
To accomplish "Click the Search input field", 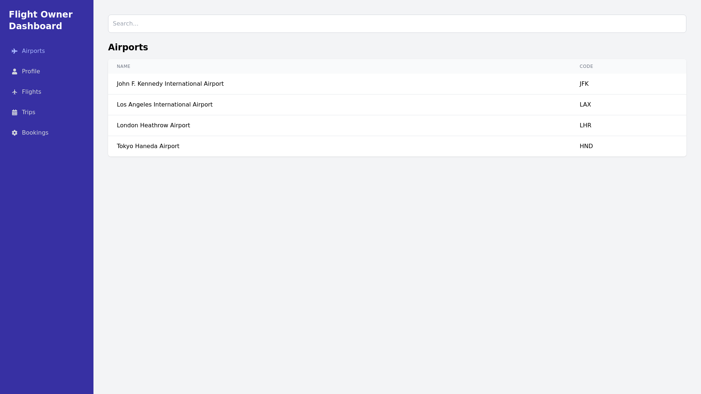I will click(x=397, y=24).
